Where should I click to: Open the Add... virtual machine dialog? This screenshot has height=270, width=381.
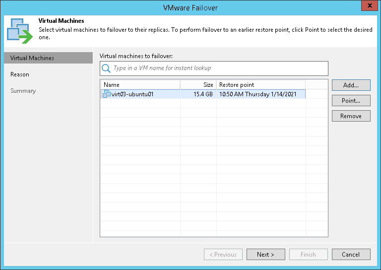(x=351, y=85)
